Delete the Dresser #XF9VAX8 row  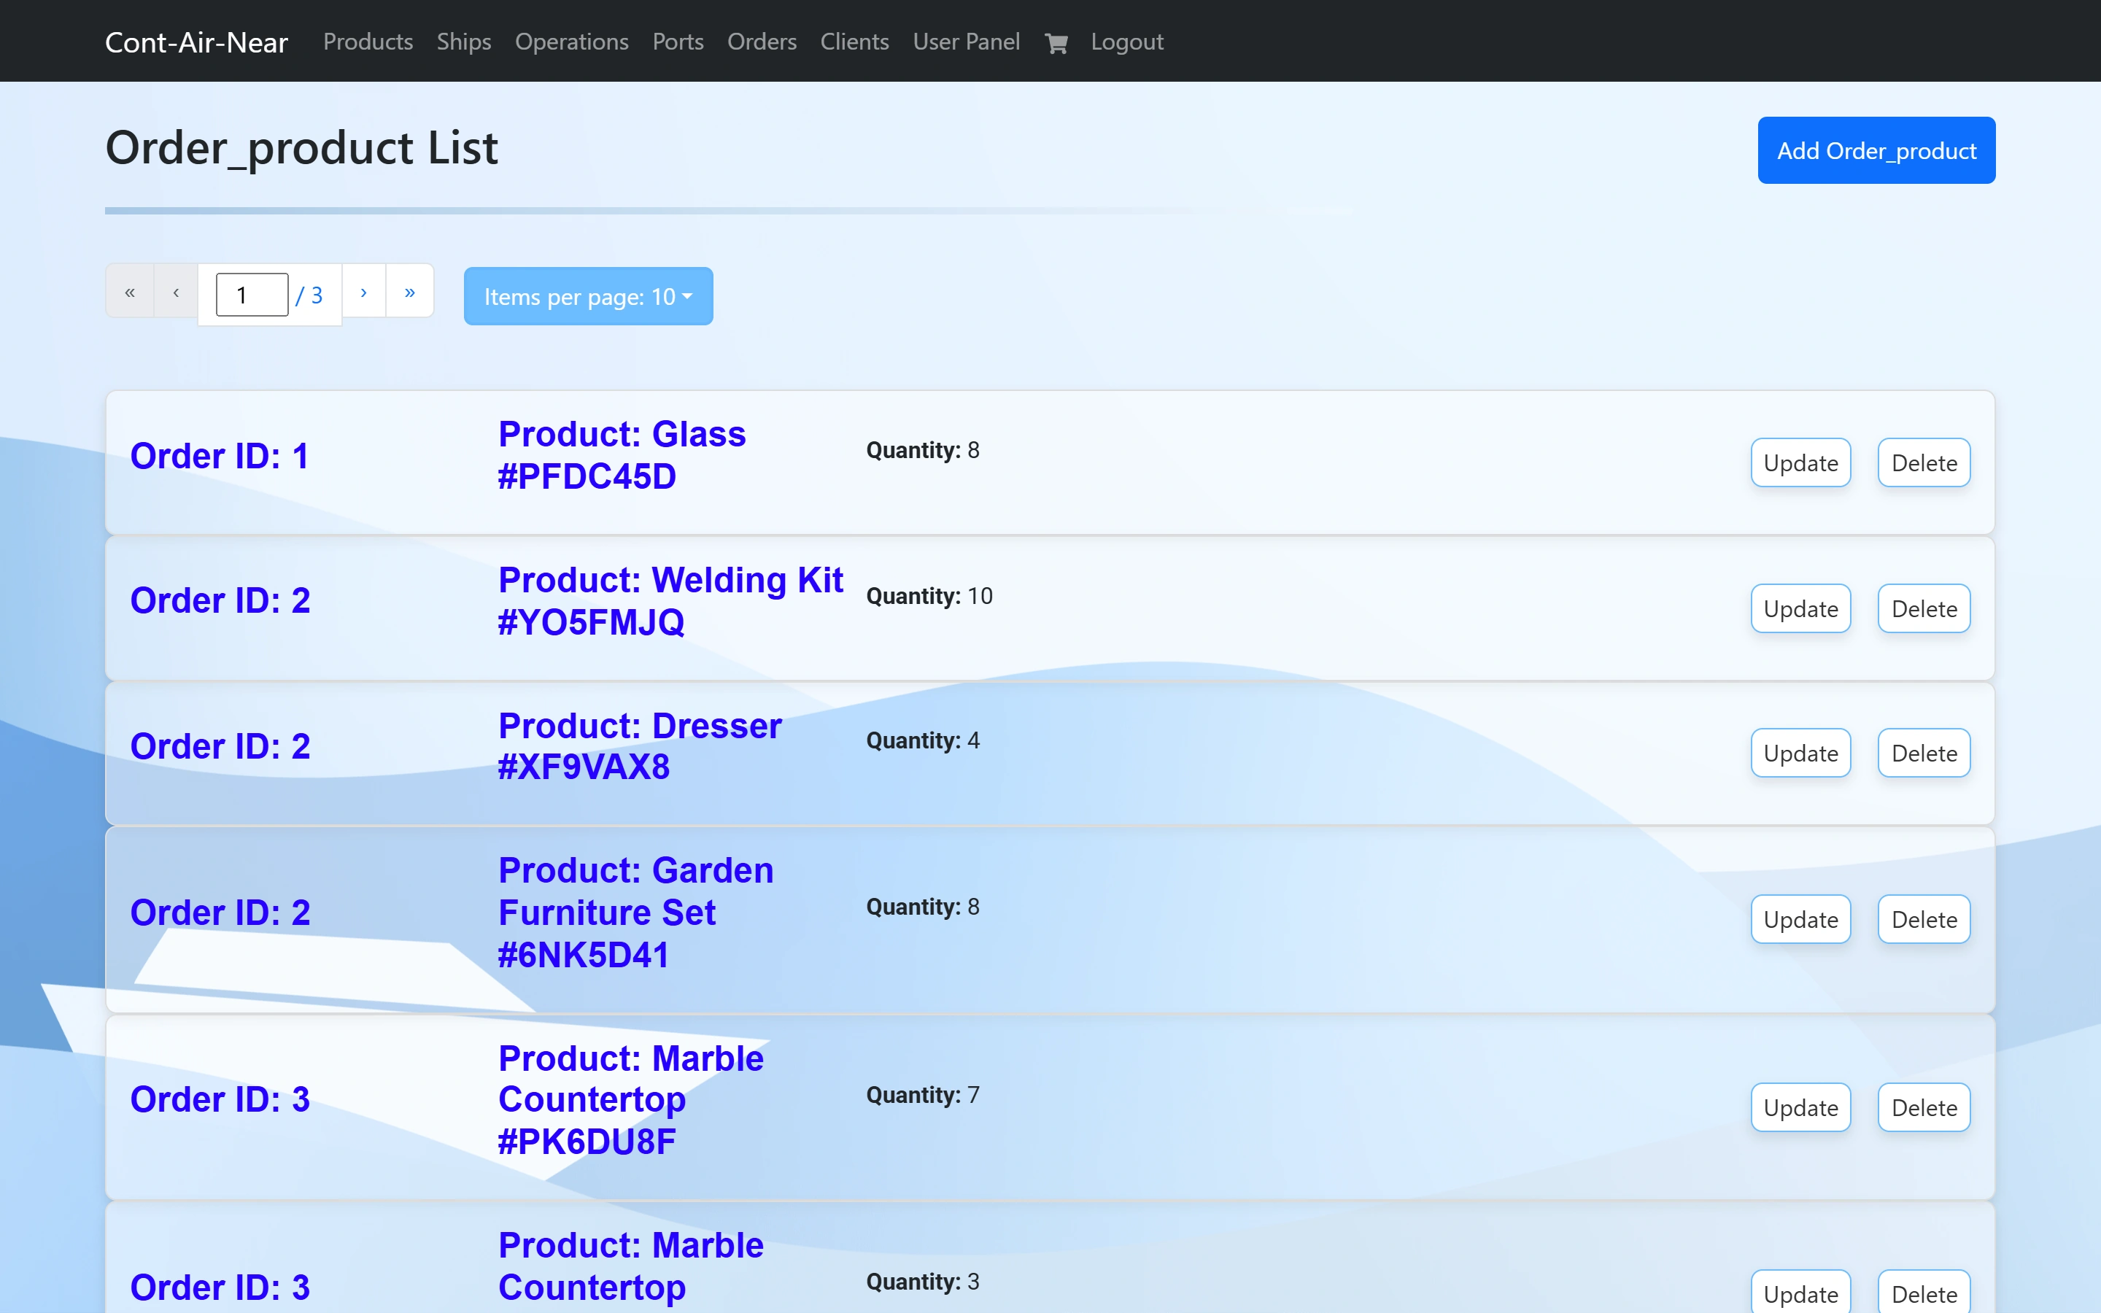click(1924, 753)
